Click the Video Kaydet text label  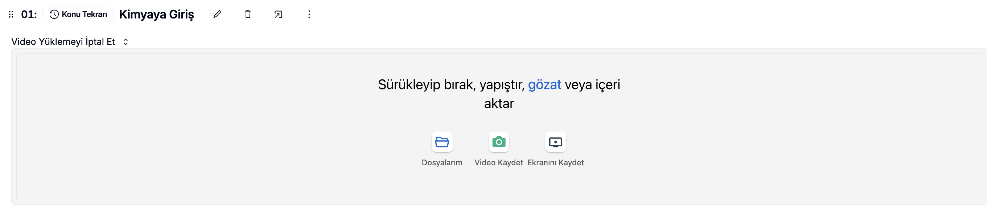pyautogui.click(x=499, y=163)
